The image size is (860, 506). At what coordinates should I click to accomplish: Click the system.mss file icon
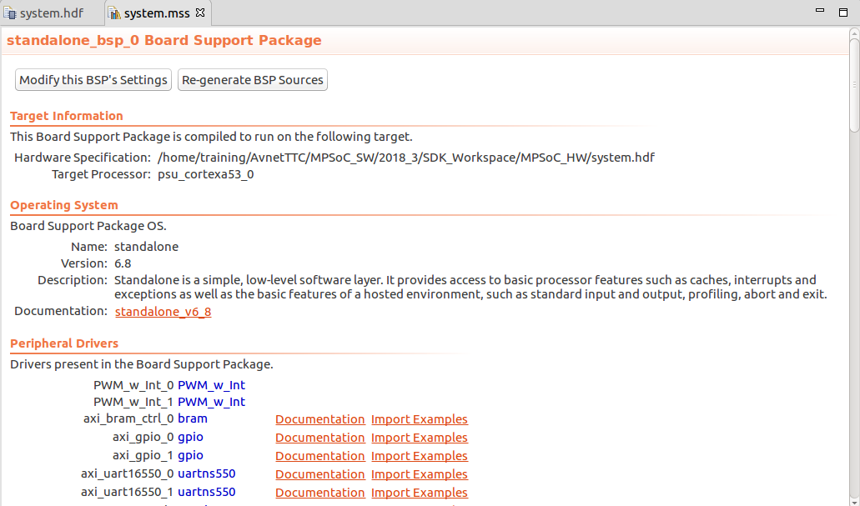[x=115, y=14]
